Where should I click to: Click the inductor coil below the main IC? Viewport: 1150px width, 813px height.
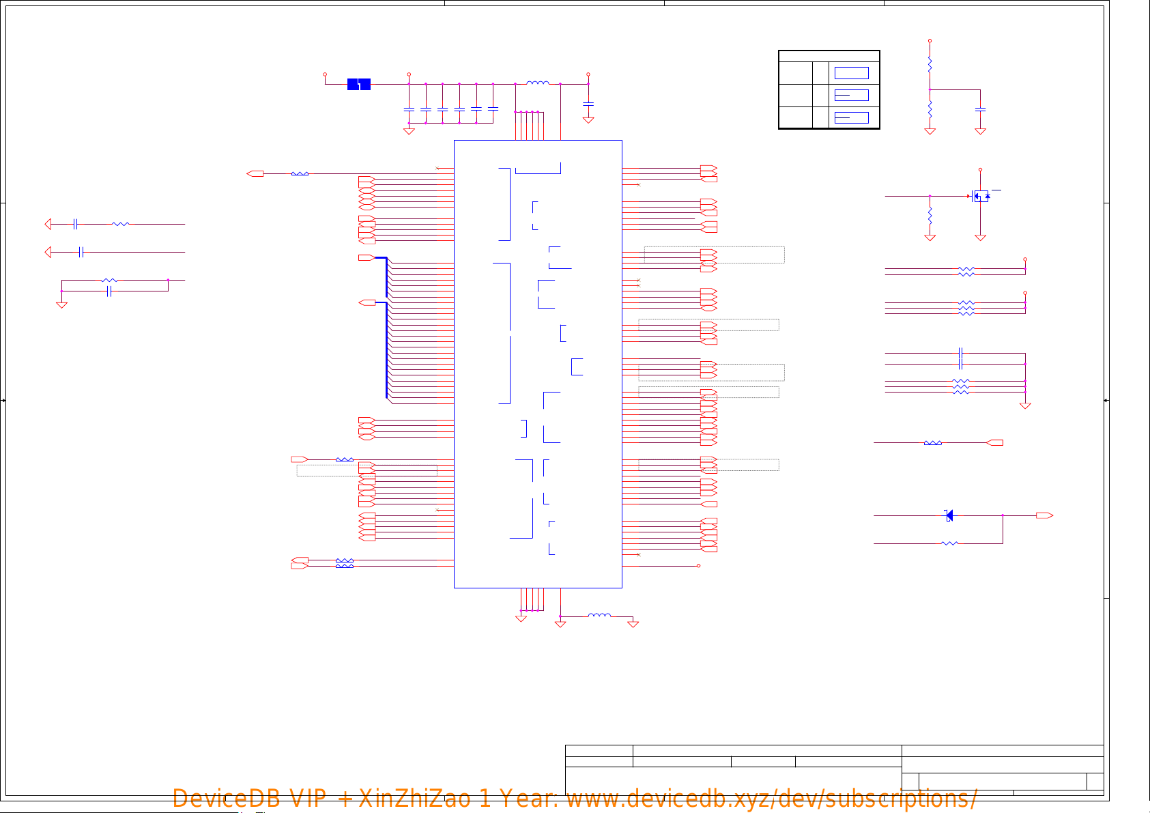coord(599,615)
